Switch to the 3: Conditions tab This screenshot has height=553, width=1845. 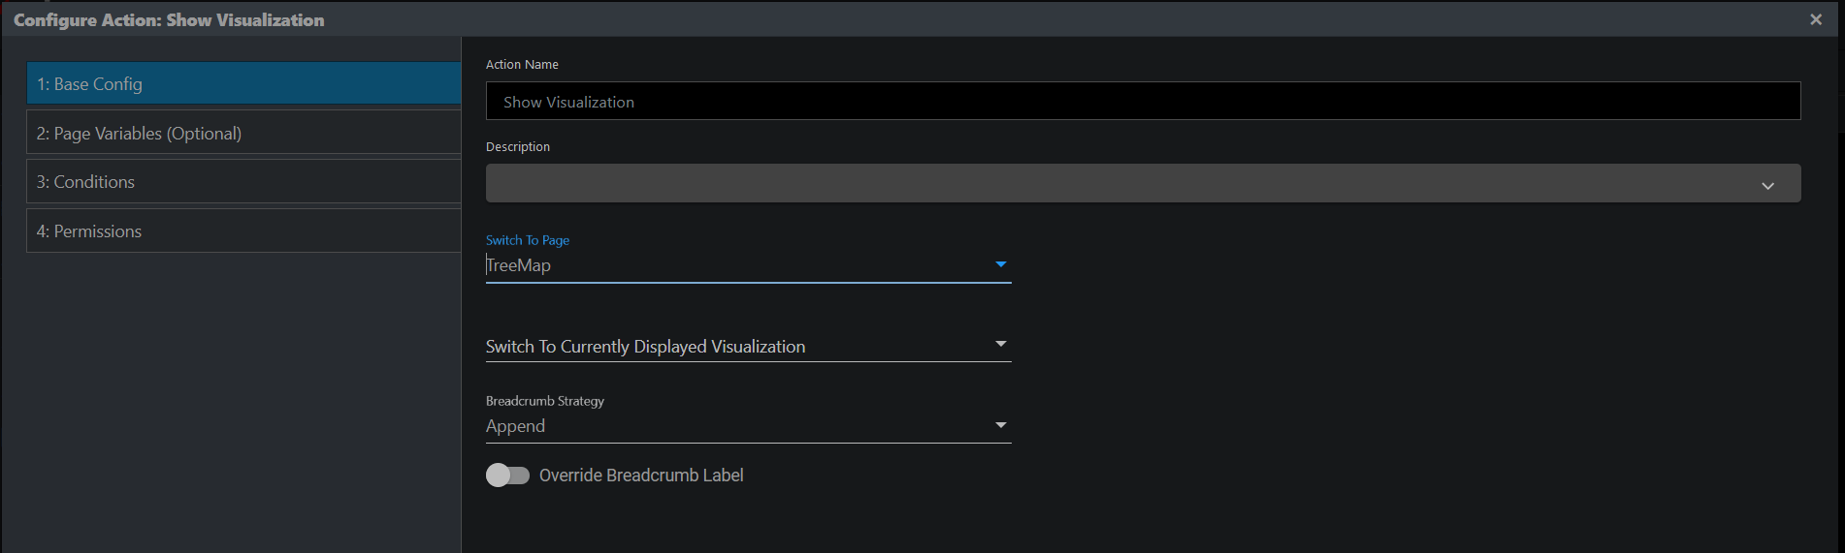(243, 182)
